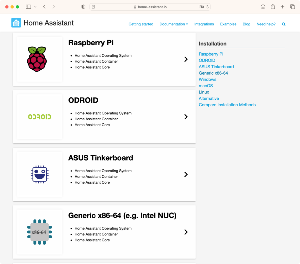Image resolution: width=300 pixels, height=264 pixels.
Task: Expand the ASUS Tinkerboard card chevron
Action: coord(186,174)
